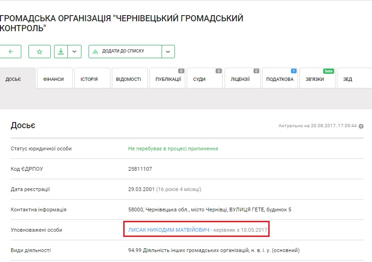This screenshot has width=372, height=262.
Task: Click the download icon button
Action: click(x=61, y=52)
